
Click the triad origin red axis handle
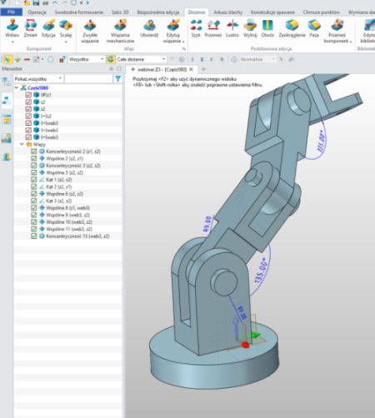(245, 345)
